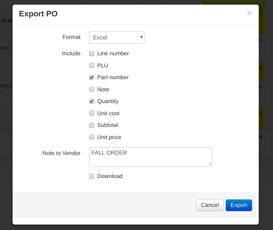Uncheck the Part number option
Image resolution: width=273 pixels, height=230 pixels.
[x=92, y=78]
